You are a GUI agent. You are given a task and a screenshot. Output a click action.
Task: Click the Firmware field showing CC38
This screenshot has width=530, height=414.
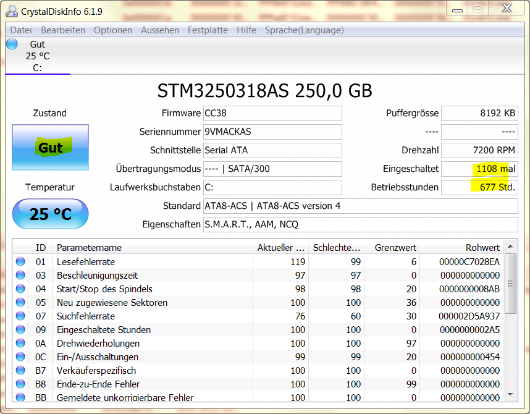pyautogui.click(x=272, y=113)
